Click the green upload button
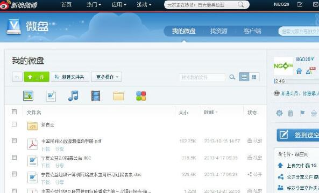319x193 pixels. click(37, 77)
